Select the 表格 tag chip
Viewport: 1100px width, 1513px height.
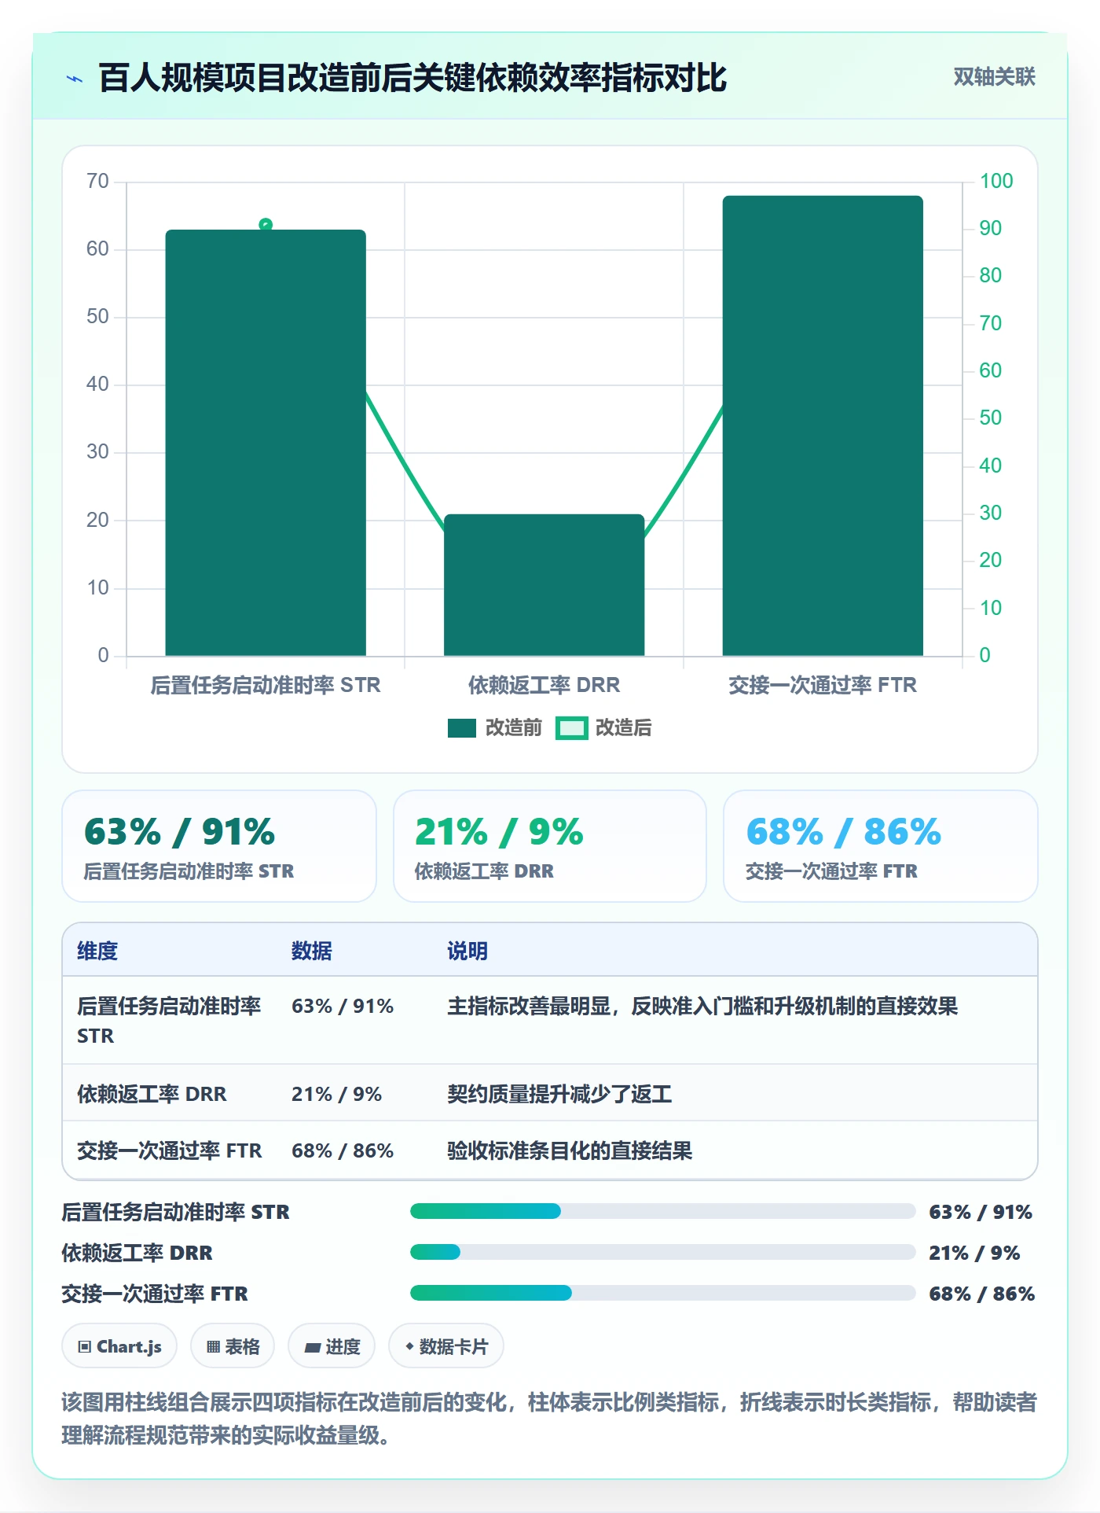click(233, 1346)
